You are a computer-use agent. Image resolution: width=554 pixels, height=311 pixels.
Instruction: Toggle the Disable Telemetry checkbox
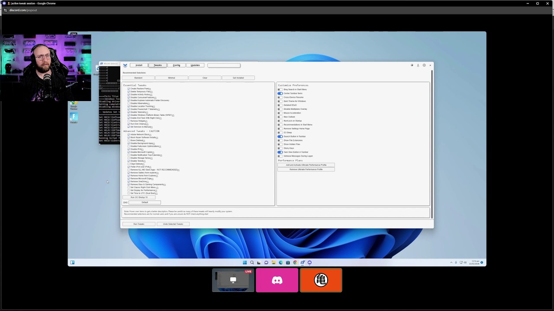coord(129,112)
